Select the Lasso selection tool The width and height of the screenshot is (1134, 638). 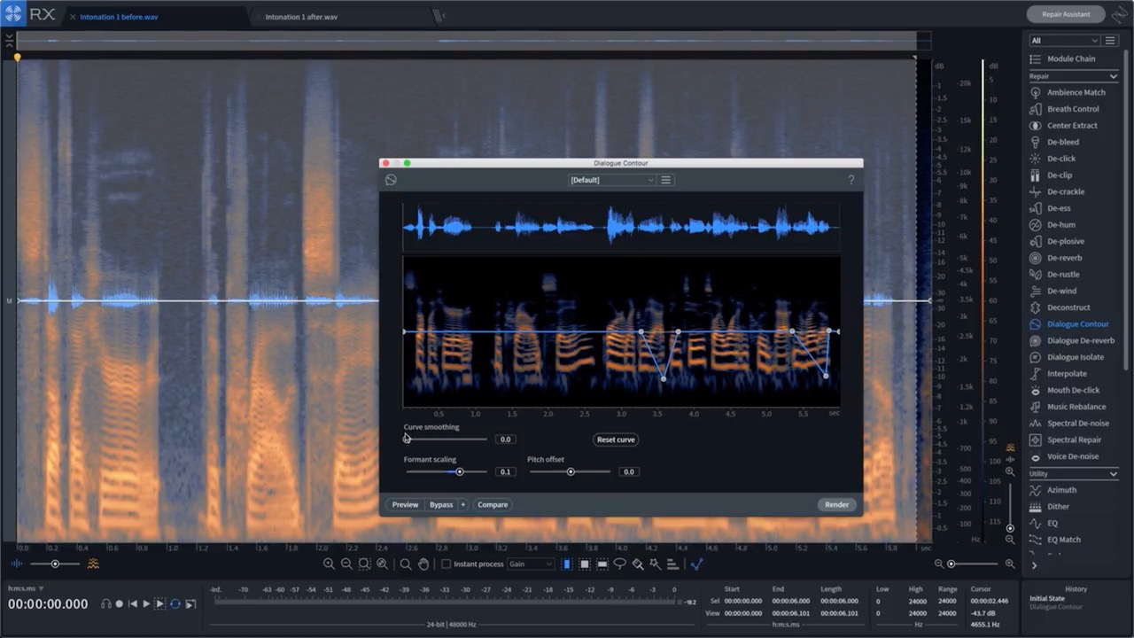[x=619, y=564]
